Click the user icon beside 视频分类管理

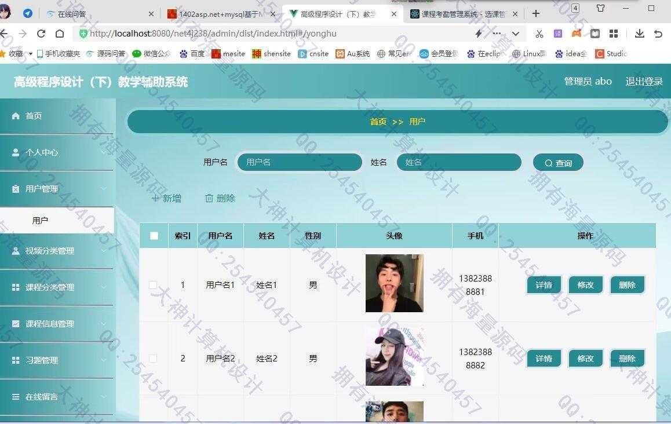click(x=16, y=251)
